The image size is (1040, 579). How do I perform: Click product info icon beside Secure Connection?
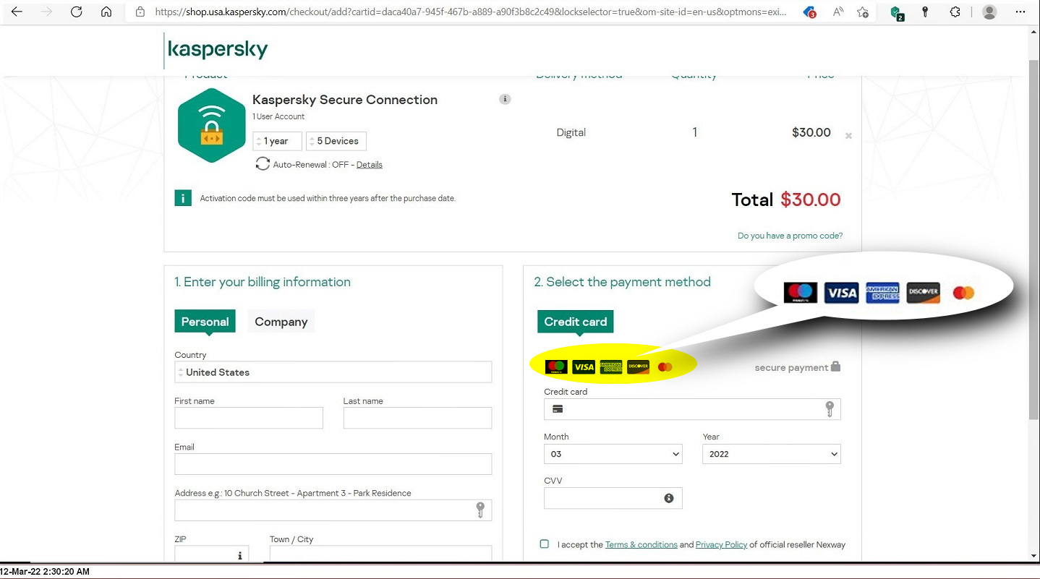pos(505,99)
